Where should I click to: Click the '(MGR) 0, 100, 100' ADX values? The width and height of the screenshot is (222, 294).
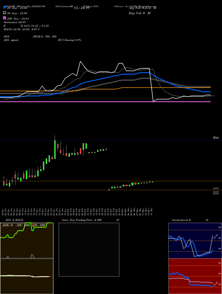point(44,37)
